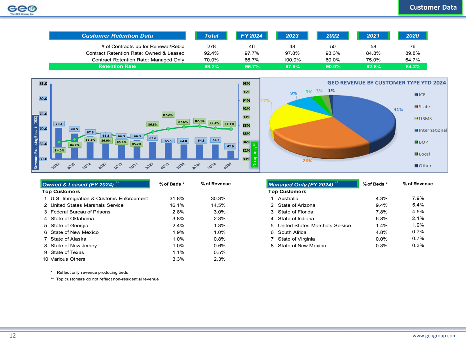Image resolution: width=466 pixels, height=339 pixels.
Task: Select the 2021 column header
Action: click(x=373, y=36)
